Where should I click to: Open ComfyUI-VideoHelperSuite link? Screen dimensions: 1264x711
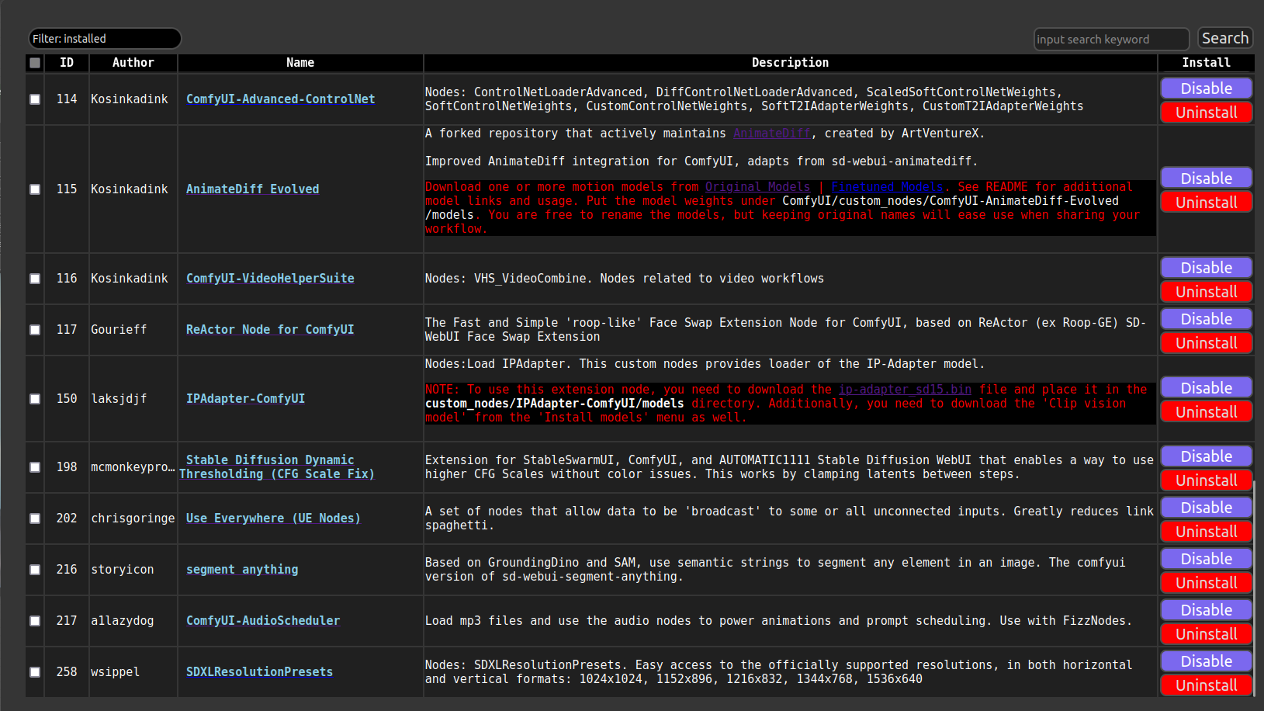click(270, 279)
